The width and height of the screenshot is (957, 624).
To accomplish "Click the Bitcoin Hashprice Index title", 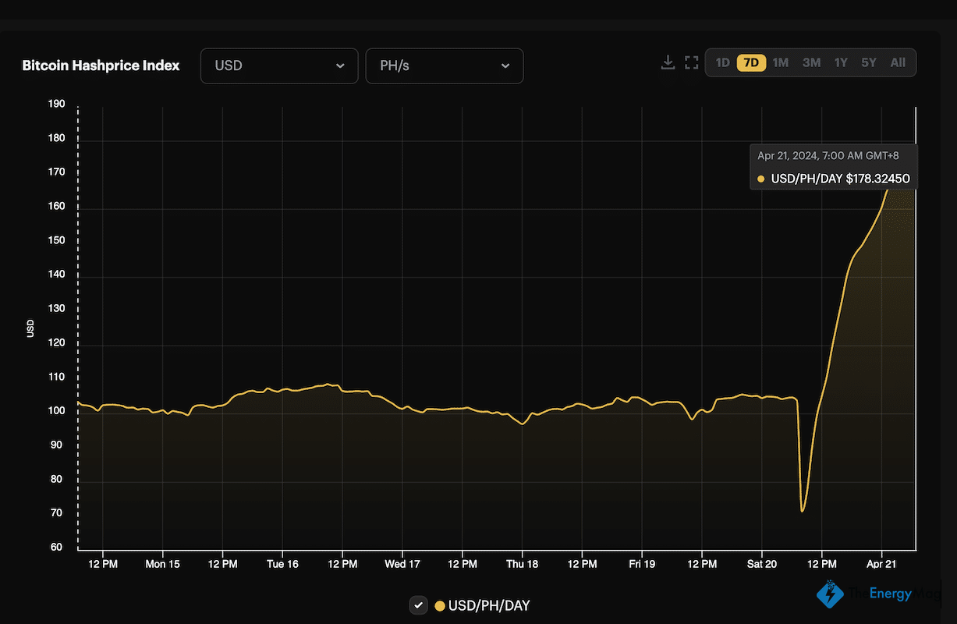I will (x=101, y=66).
